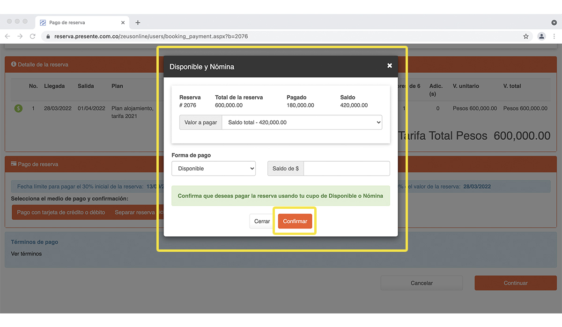Image resolution: width=562 pixels, height=327 pixels.
Task: Open the Chrome tab search dropdown arrow
Action: pyautogui.click(x=554, y=22)
